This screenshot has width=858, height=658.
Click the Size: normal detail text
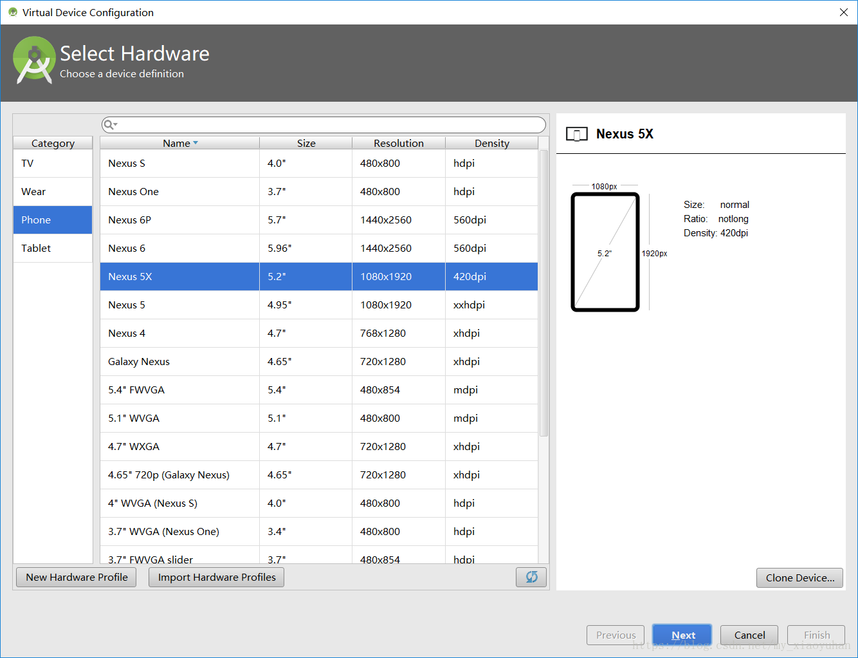(717, 205)
